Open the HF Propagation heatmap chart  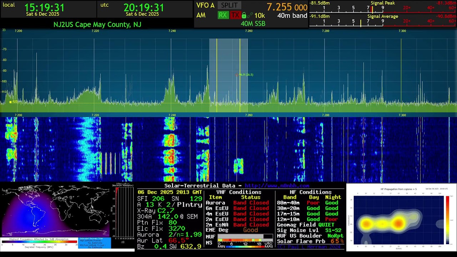click(x=401, y=217)
